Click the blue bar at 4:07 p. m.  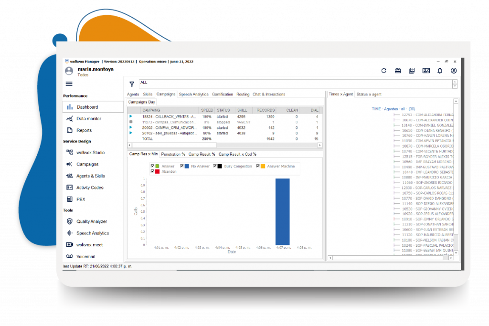282,211
